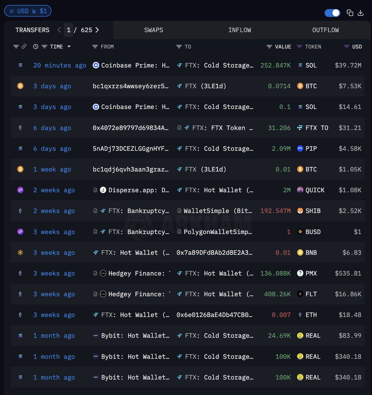The width and height of the screenshot is (372, 395).
Task: Click the download icon at top right
Action: click(x=361, y=13)
